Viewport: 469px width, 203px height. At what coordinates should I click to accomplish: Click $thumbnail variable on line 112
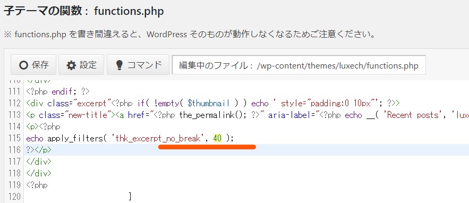[209, 103]
